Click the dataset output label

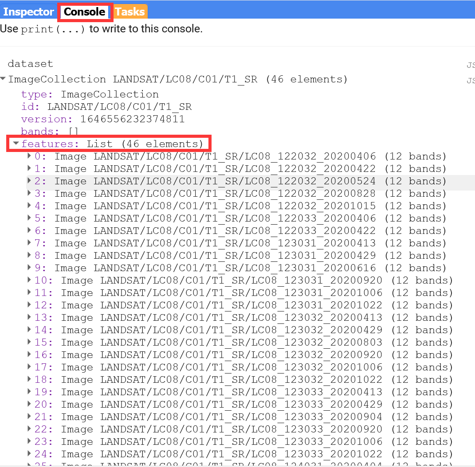click(30, 64)
